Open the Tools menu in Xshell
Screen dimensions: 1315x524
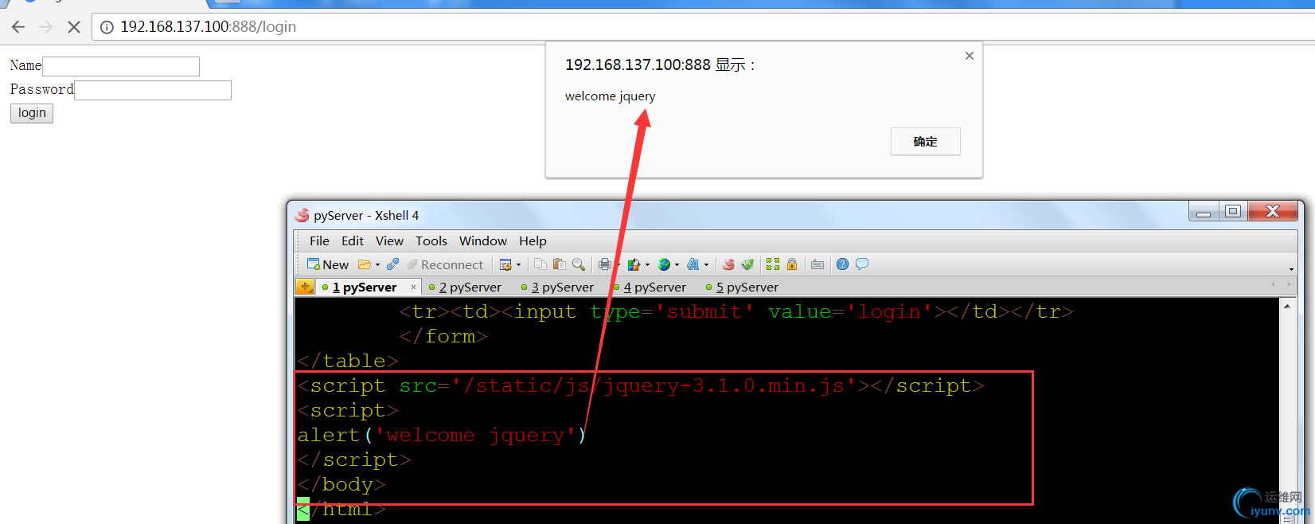point(431,240)
